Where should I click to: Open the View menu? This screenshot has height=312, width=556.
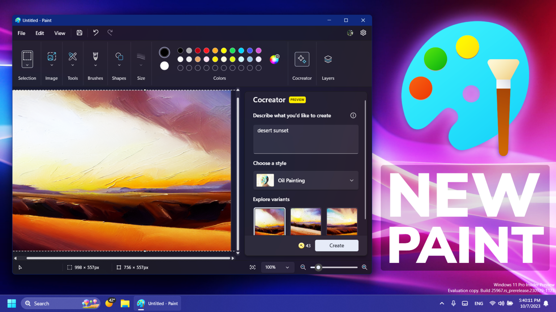tap(59, 33)
